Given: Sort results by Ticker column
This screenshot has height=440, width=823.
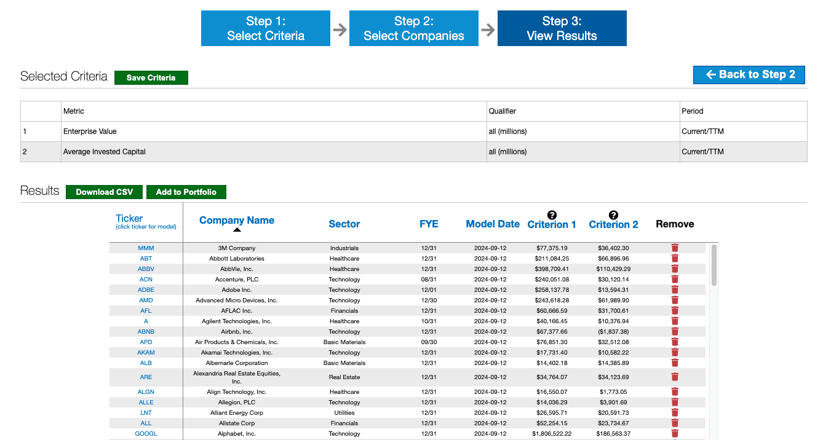Looking at the screenshot, I should tap(129, 218).
